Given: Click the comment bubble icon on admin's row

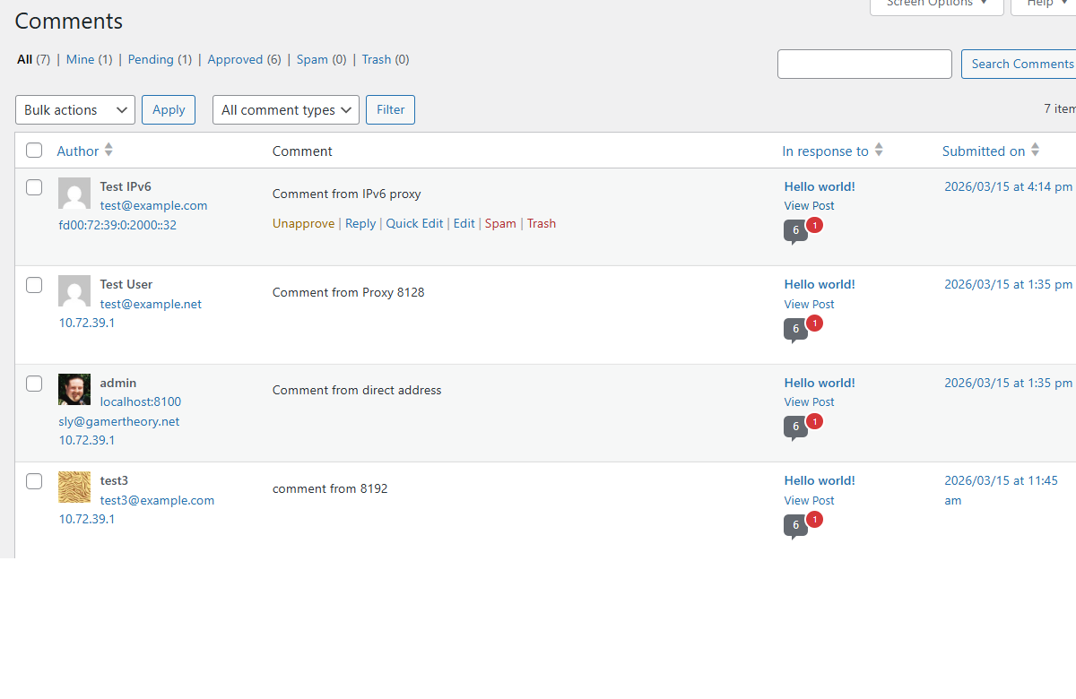Looking at the screenshot, I should pyautogui.click(x=794, y=427).
